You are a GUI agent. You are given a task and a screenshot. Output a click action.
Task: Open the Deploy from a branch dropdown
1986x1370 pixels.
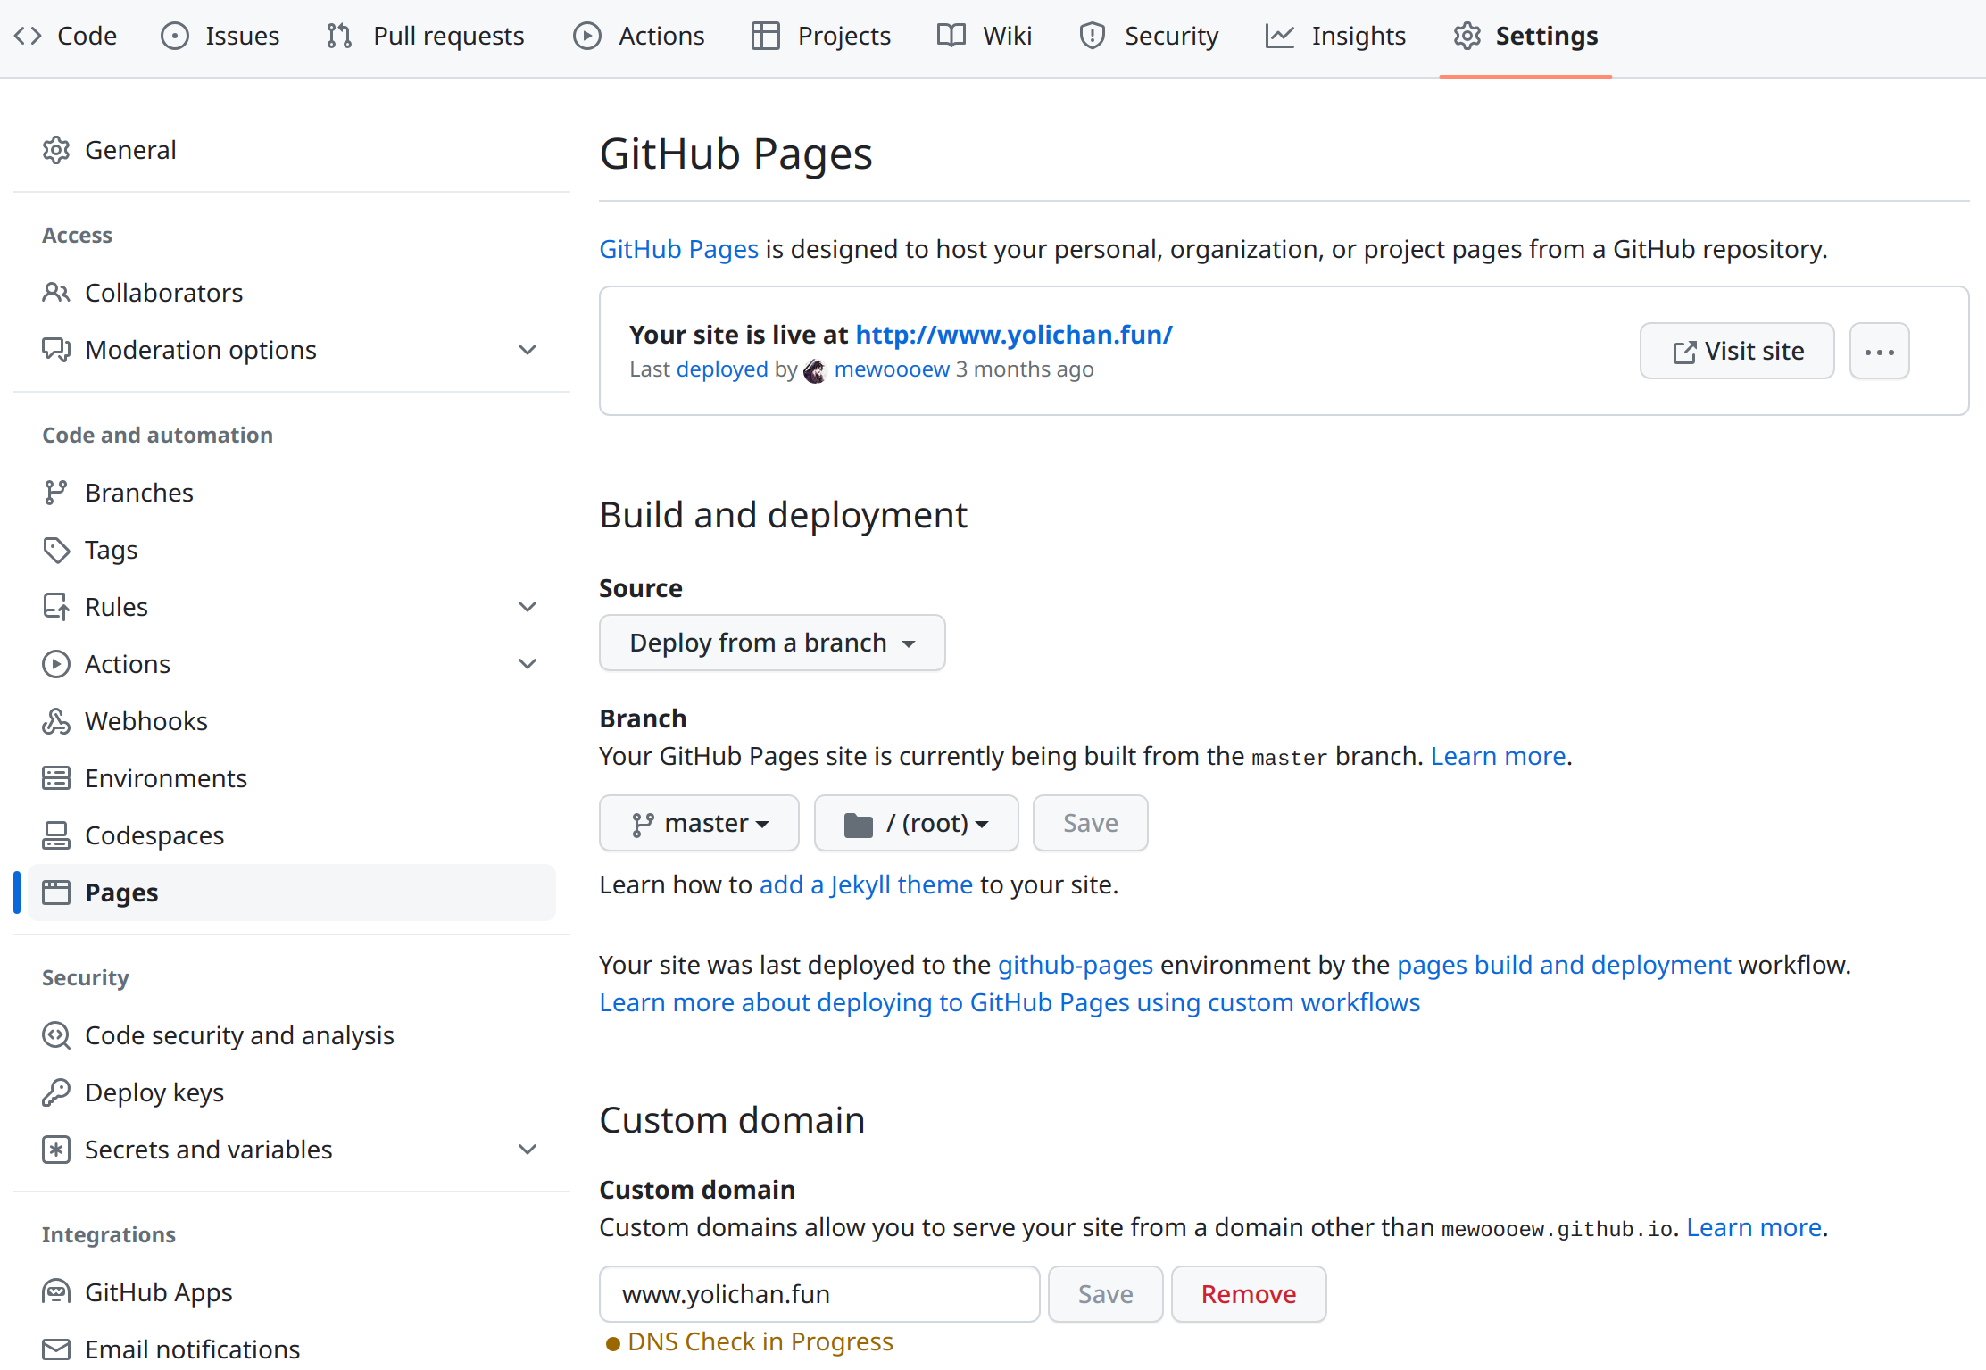click(x=772, y=643)
